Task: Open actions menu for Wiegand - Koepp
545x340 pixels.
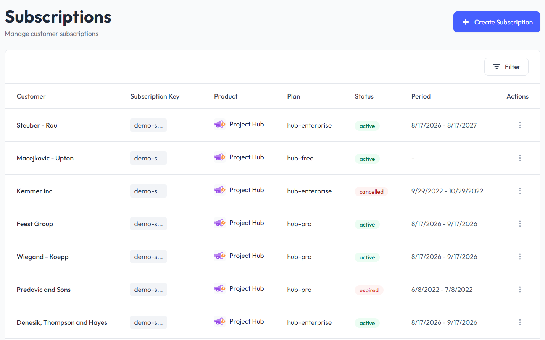Action: pyautogui.click(x=520, y=257)
